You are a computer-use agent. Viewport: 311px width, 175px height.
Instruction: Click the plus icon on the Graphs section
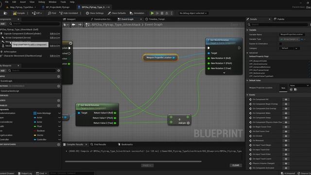pos(58,77)
